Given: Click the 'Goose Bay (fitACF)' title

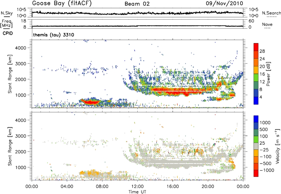Looking at the screenshot, I should point(62,3).
